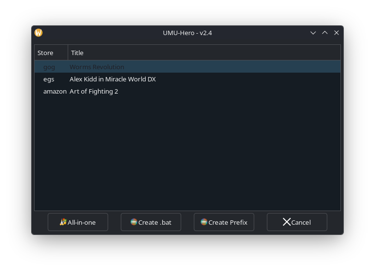Click the Create Prefix button
The width and height of the screenshot is (375, 272).
[224, 222]
